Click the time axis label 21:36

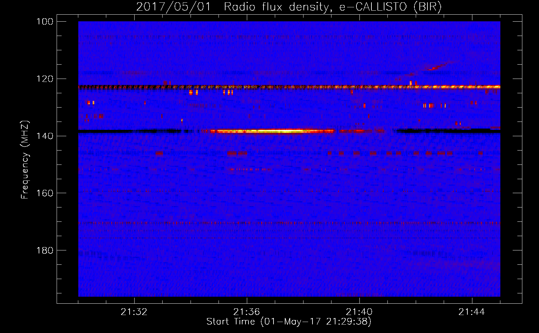[247, 312]
